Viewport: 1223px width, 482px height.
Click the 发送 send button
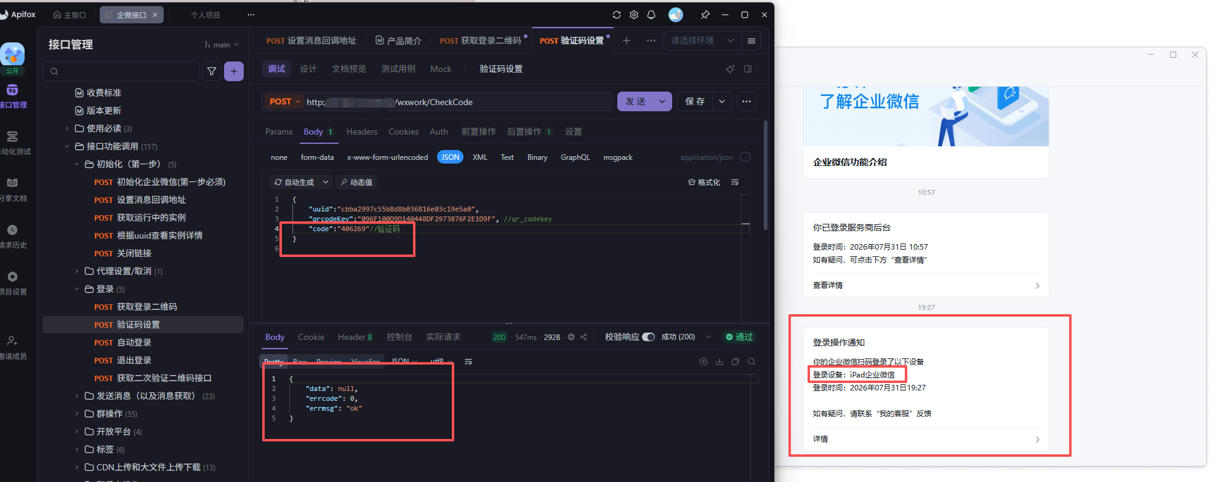click(x=636, y=101)
